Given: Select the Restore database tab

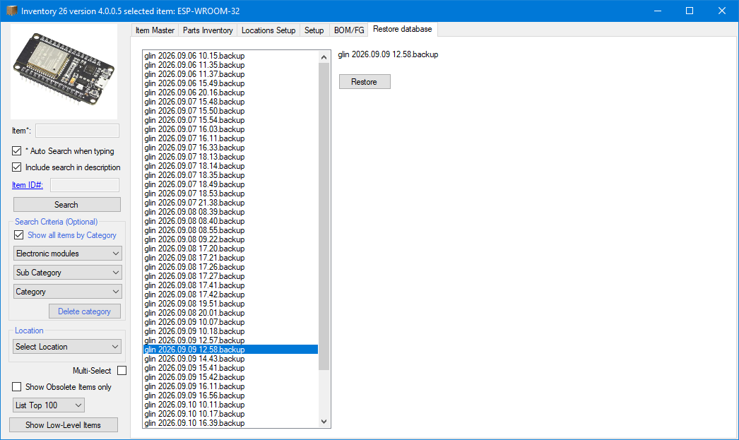Looking at the screenshot, I should [x=403, y=29].
